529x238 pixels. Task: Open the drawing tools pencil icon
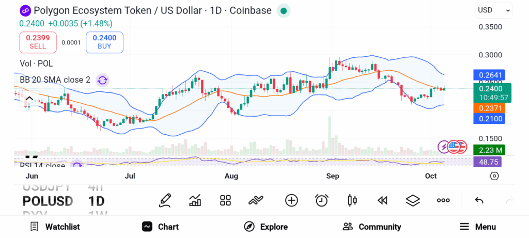(165, 200)
